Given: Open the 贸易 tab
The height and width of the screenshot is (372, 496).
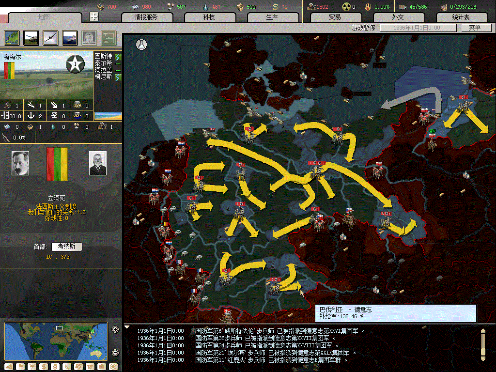Looking at the screenshot, I should pos(335,17).
